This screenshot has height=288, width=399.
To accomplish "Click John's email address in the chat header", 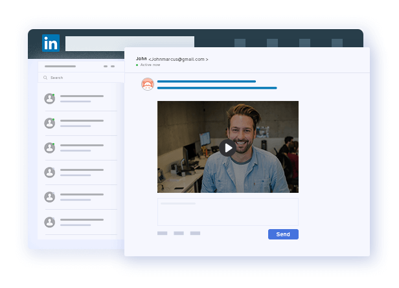I will [x=178, y=59].
